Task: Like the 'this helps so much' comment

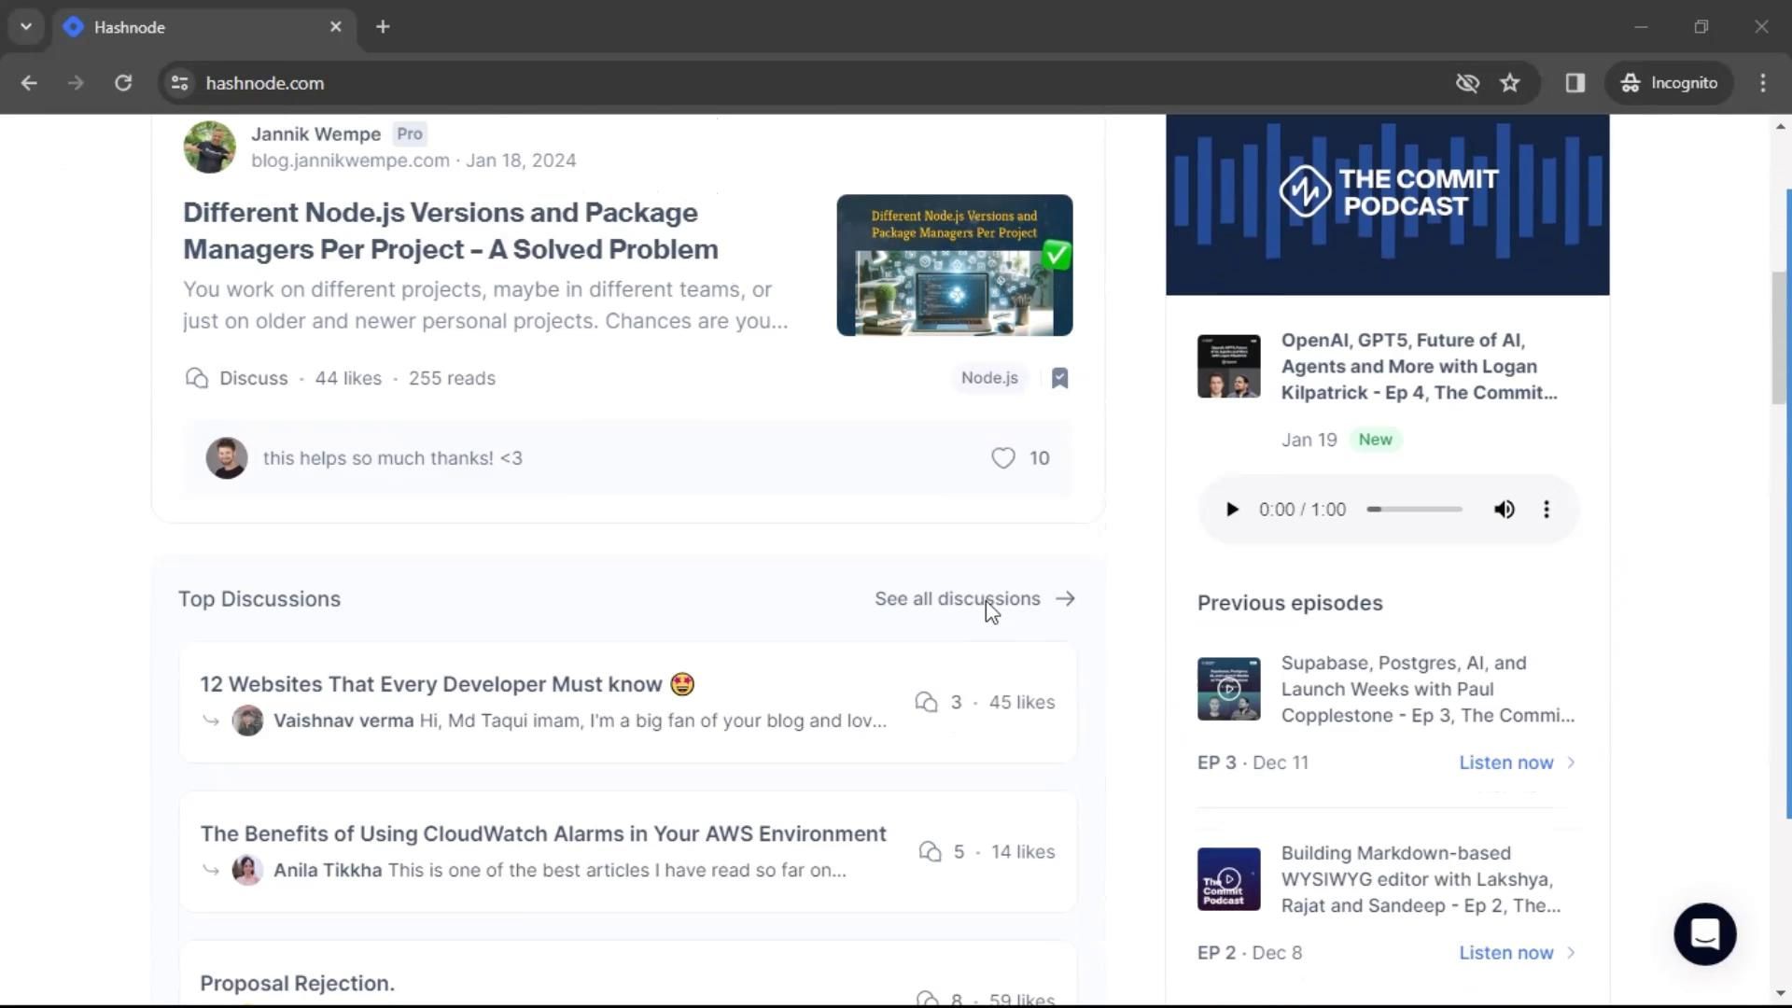Action: (x=1003, y=458)
